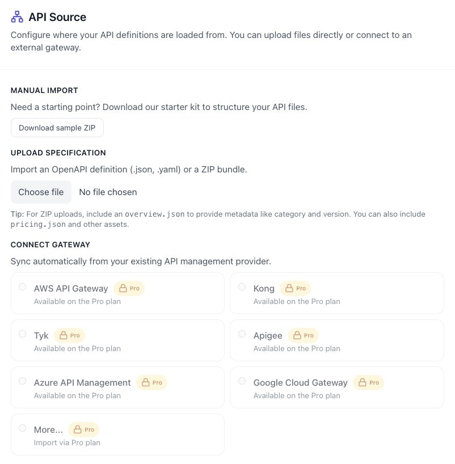Click the Pro lock badge on AWS API Gateway
This screenshot has height=464, width=455.
coord(129,288)
